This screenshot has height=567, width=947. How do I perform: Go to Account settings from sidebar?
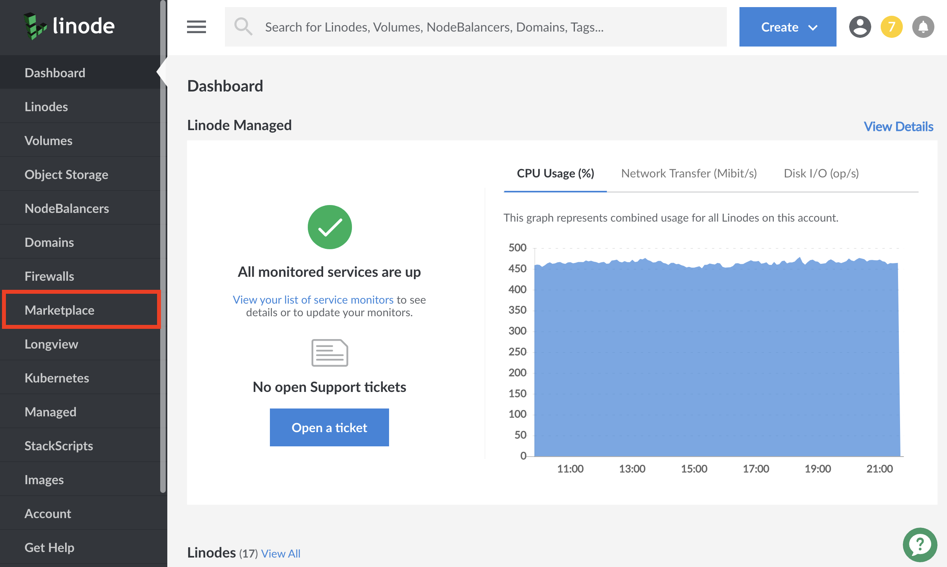[x=48, y=513]
